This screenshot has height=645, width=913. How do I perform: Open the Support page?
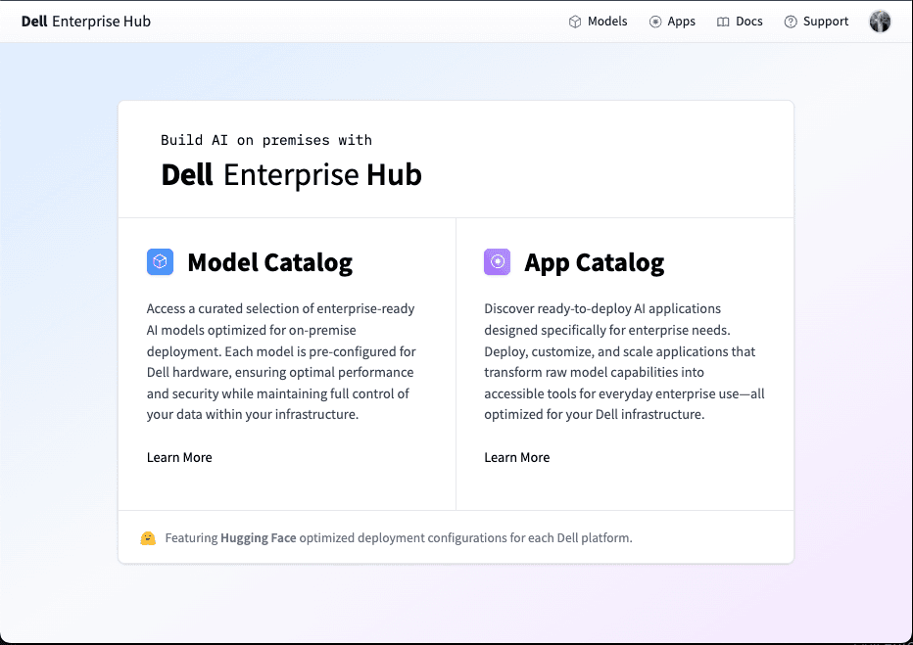[816, 22]
